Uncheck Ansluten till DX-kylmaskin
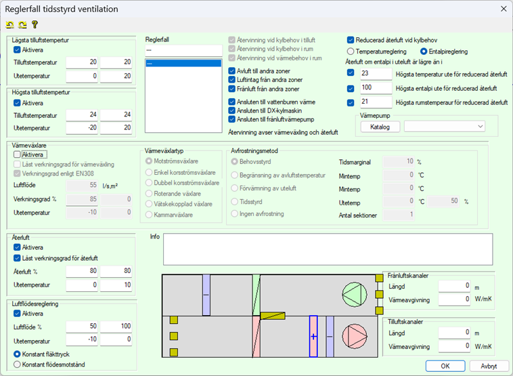The width and height of the screenshot is (513, 376). (x=232, y=110)
